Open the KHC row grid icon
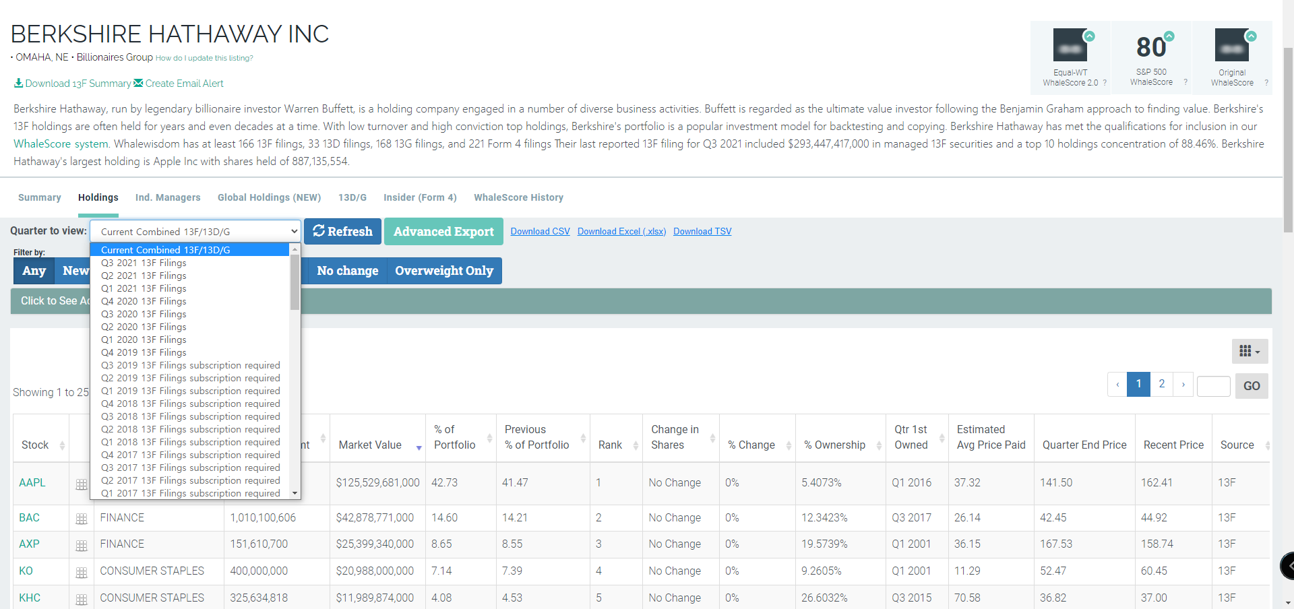The height and width of the screenshot is (609, 1294). point(82,600)
